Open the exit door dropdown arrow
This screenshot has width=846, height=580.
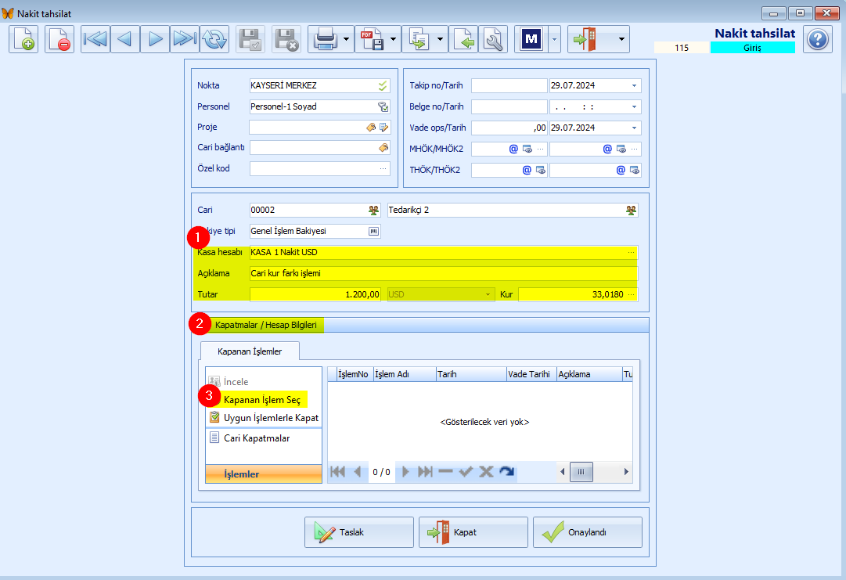coord(621,39)
